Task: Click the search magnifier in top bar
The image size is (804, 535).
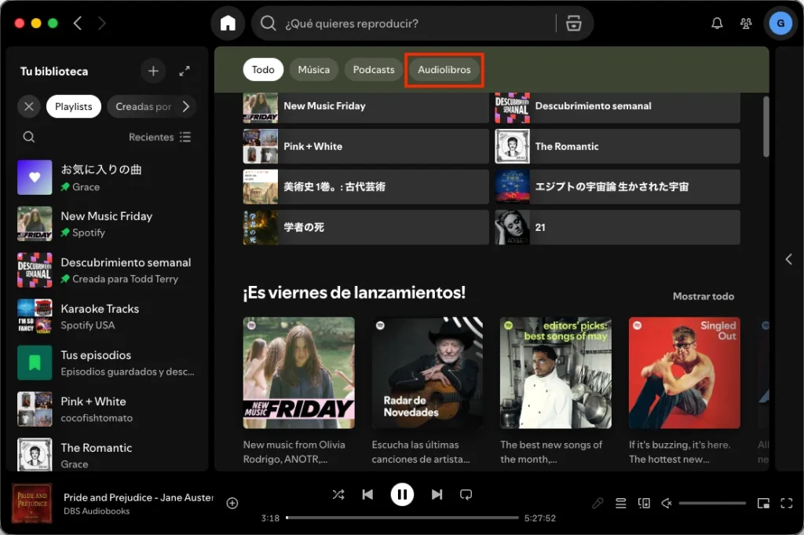Action: (x=268, y=23)
